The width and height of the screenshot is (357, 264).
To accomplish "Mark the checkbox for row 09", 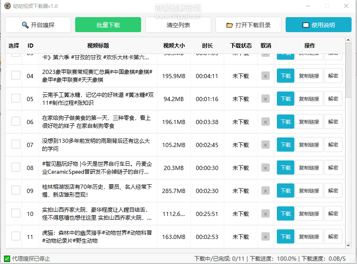I will (16, 190).
